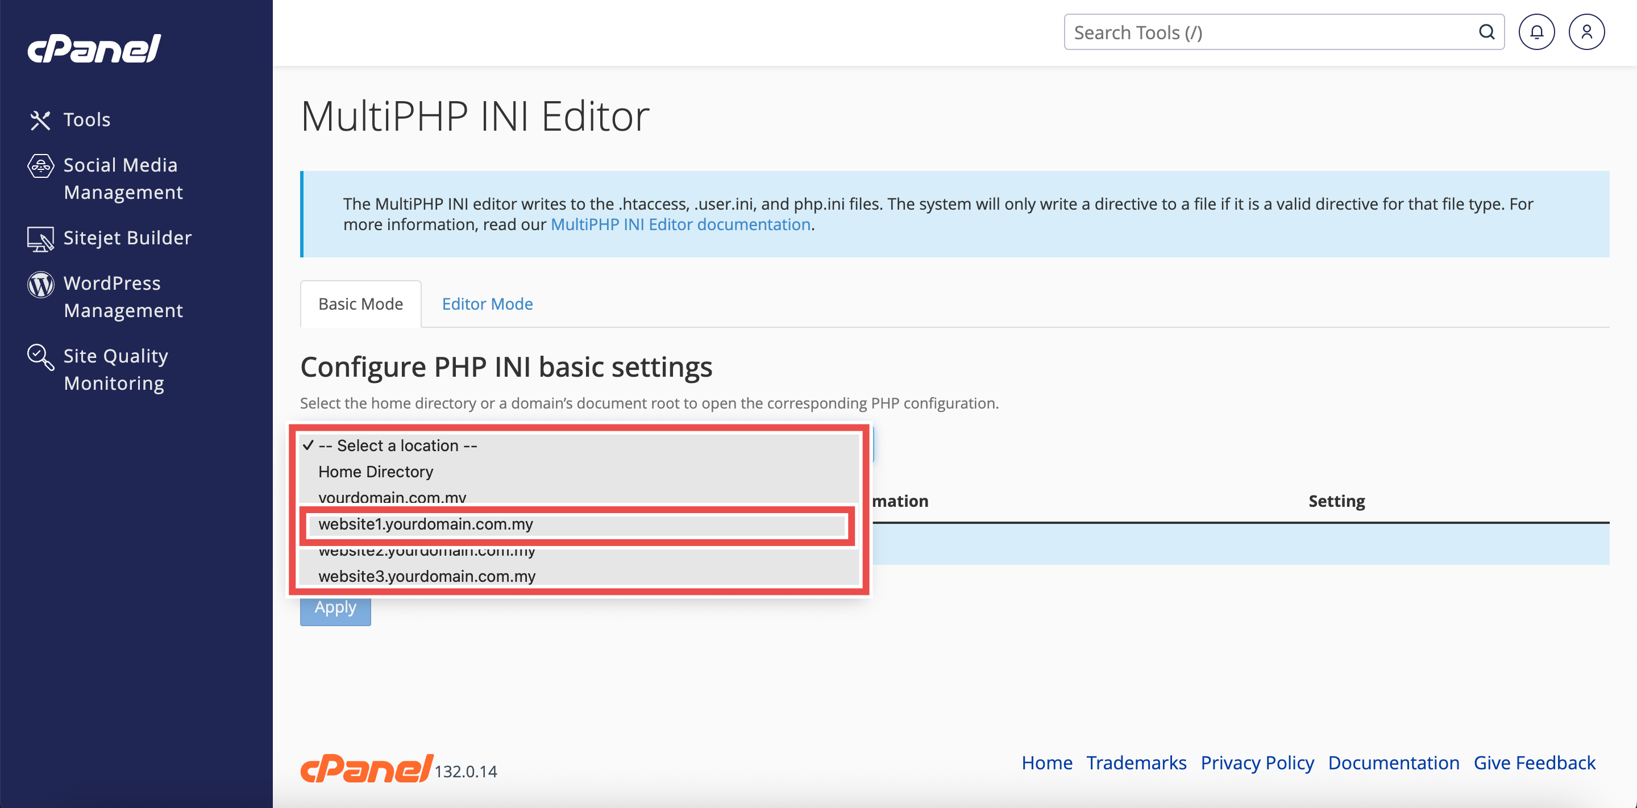Click the Search Tools input field
Image resolution: width=1637 pixels, height=808 pixels.
(x=1271, y=32)
